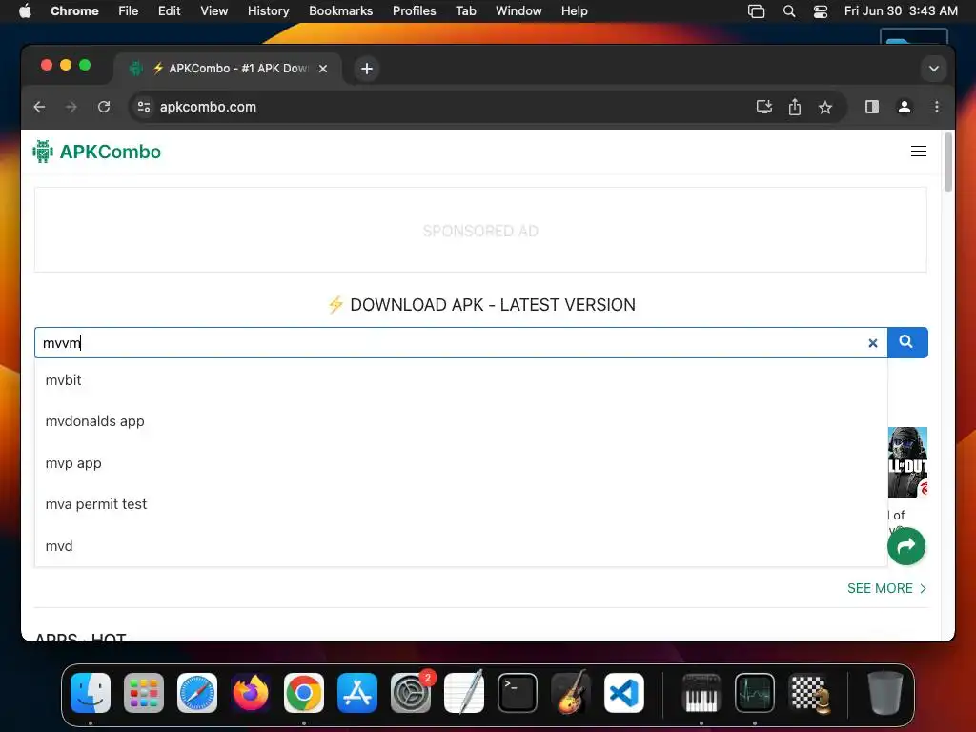This screenshot has height=732, width=976.
Task: Select the 'mvd' suggestion
Action: point(460,546)
